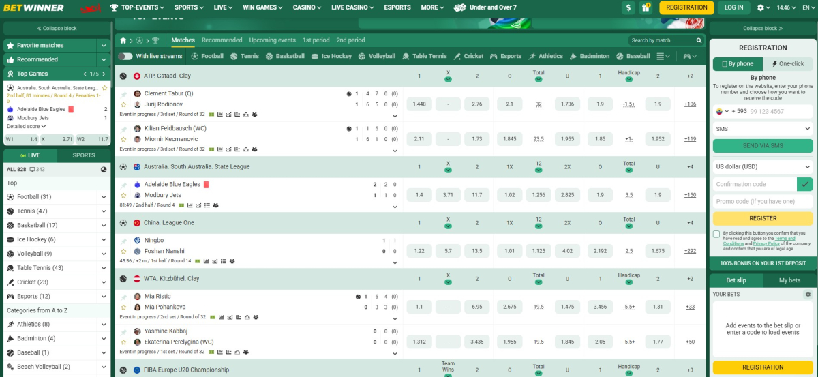818x377 pixels.
Task: Collapse the left sidebar block
Action: [57, 29]
